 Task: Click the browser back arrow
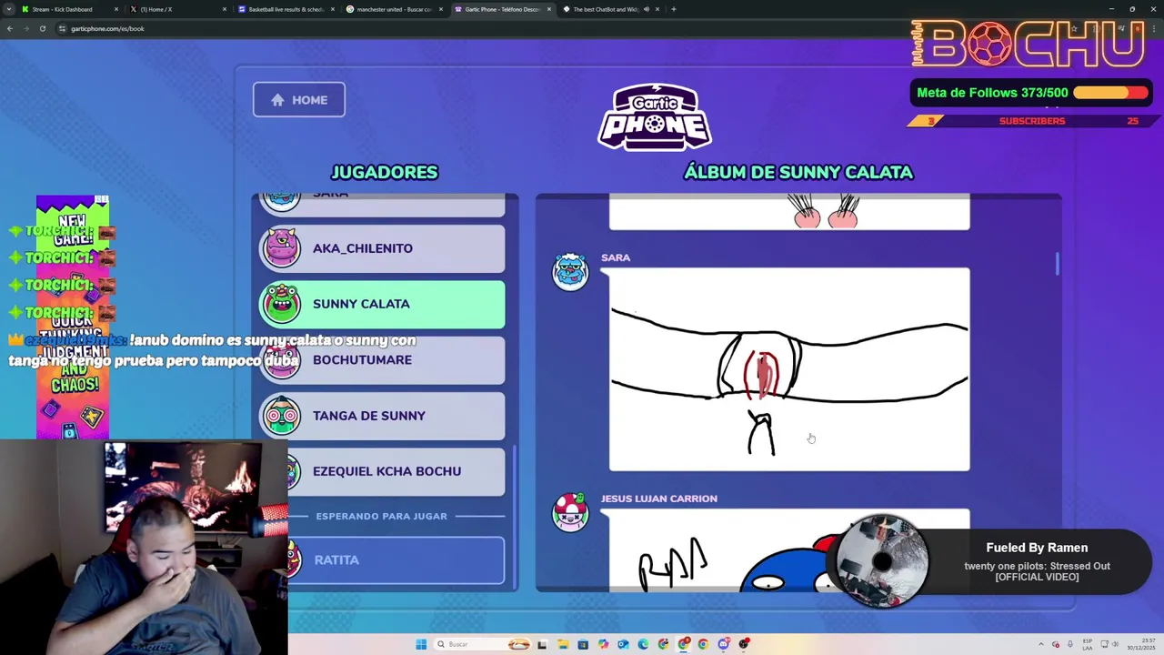pyautogui.click(x=9, y=28)
